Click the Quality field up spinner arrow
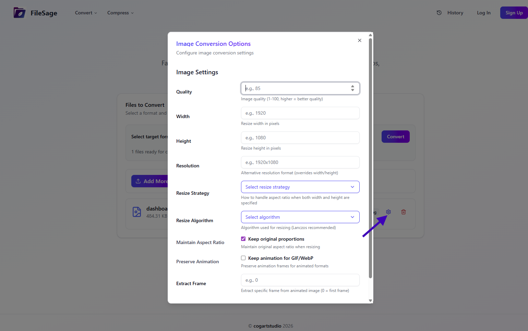 pyautogui.click(x=352, y=86)
